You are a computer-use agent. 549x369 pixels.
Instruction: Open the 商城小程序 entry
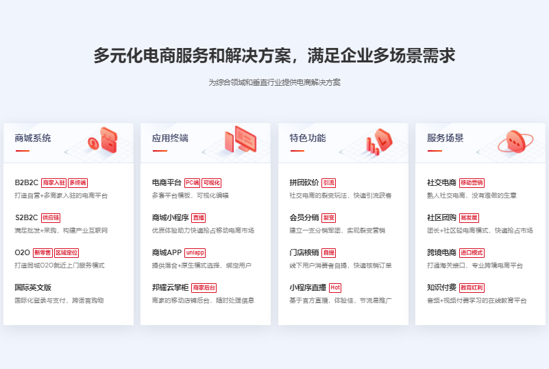coord(170,218)
